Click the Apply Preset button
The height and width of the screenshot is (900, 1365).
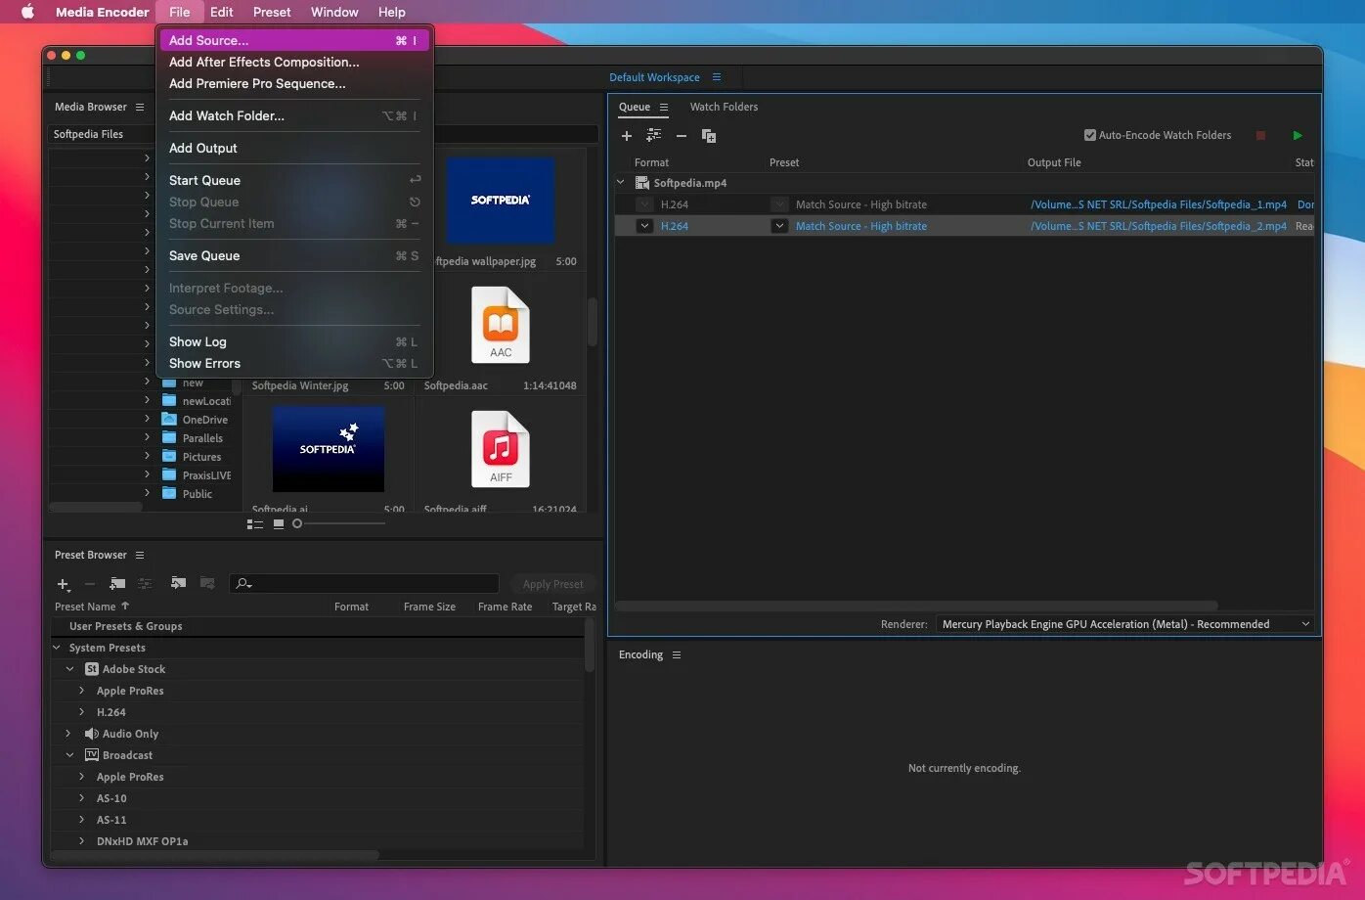(x=552, y=584)
